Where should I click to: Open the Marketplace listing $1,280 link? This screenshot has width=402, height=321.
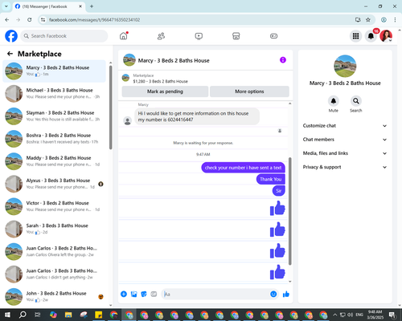click(160, 81)
